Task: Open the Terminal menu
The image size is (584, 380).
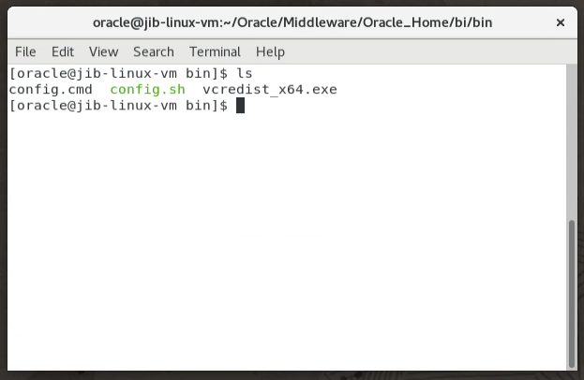Action: point(215,51)
